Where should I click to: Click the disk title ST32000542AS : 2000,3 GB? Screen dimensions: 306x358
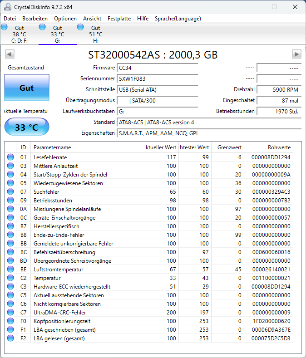tap(153, 55)
